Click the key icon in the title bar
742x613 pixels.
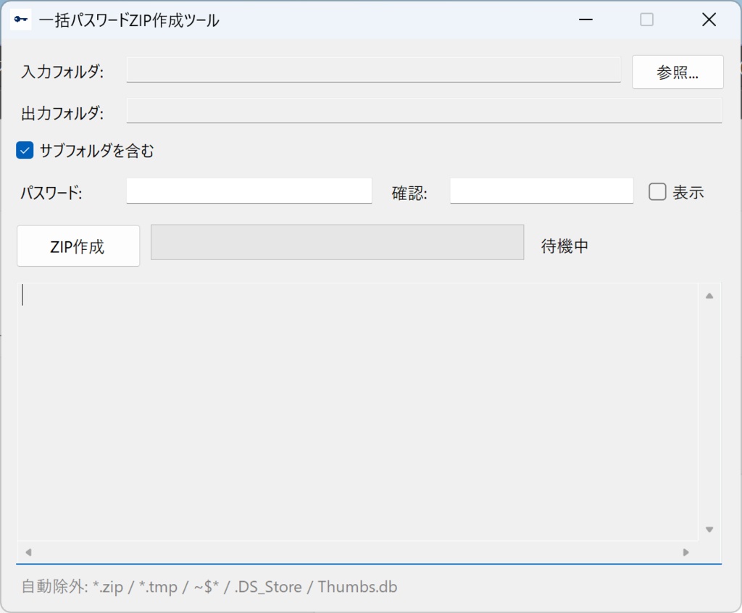tap(20, 20)
